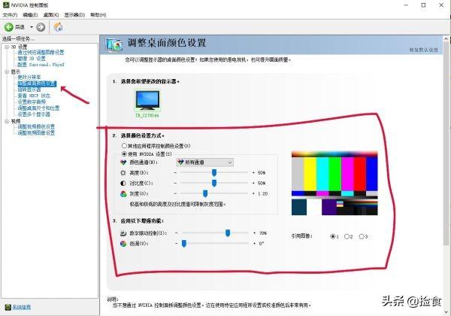The width and height of the screenshot is (451, 316).
Task: Click the 数字振动控制 slider handle
Action: pos(228,232)
